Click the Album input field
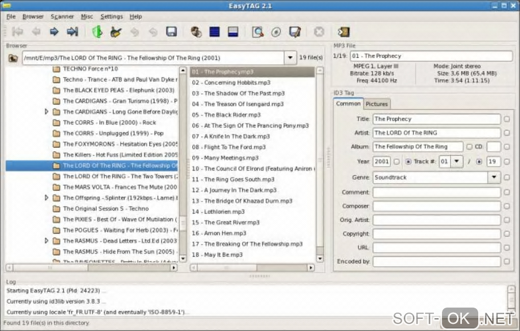 coord(418,147)
